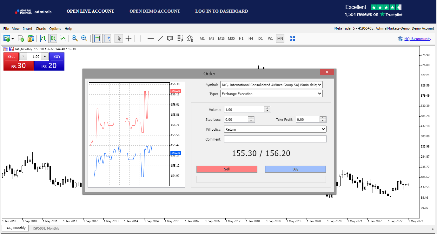Click Open Live Account link
Image resolution: width=437 pixels, height=234 pixels.
coord(90,11)
